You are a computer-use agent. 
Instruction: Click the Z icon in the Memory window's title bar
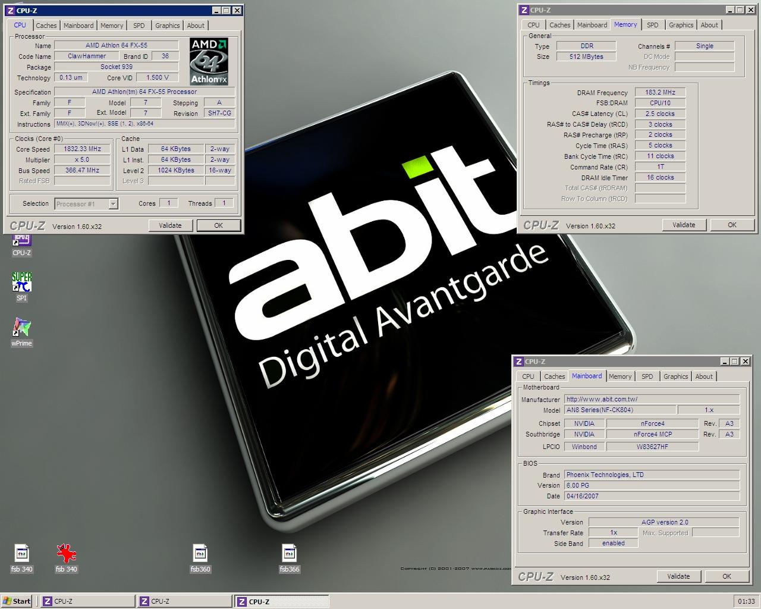tap(524, 10)
